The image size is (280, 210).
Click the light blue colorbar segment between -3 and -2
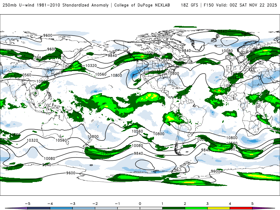point(84,208)
